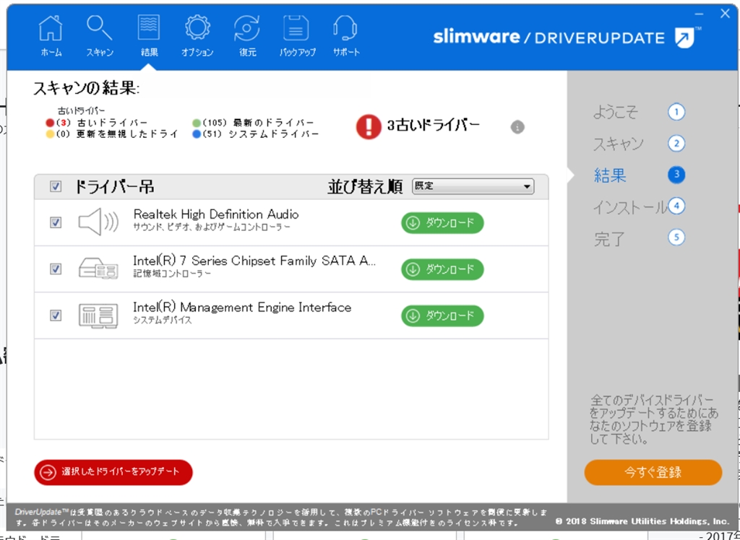
Task: Open Options (オプション) gear icon
Action: [197, 28]
